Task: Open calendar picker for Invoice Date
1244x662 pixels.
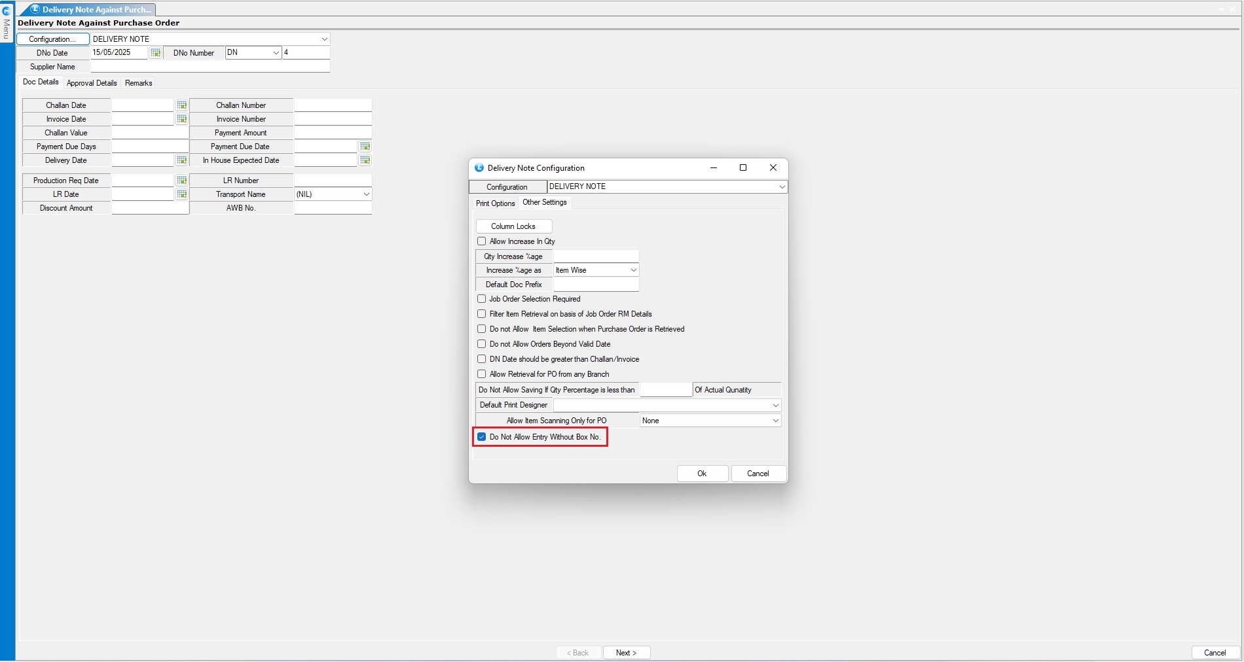Action: click(x=181, y=119)
